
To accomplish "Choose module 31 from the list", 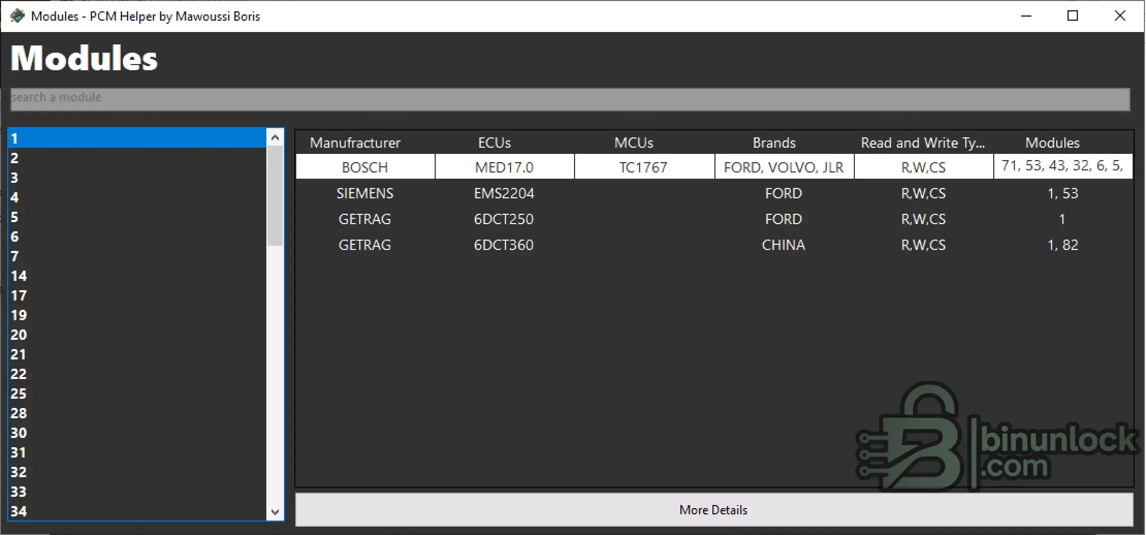I will click(137, 452).
